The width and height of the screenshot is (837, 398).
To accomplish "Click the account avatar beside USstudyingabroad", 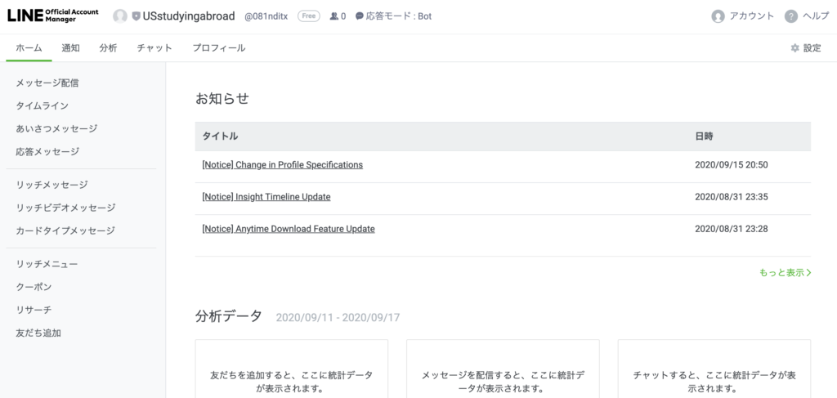I will [x=120, y=16].
